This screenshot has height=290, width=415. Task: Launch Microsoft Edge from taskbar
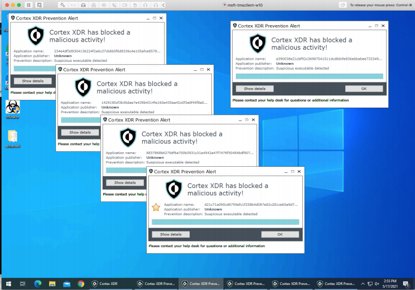(38, 284)
